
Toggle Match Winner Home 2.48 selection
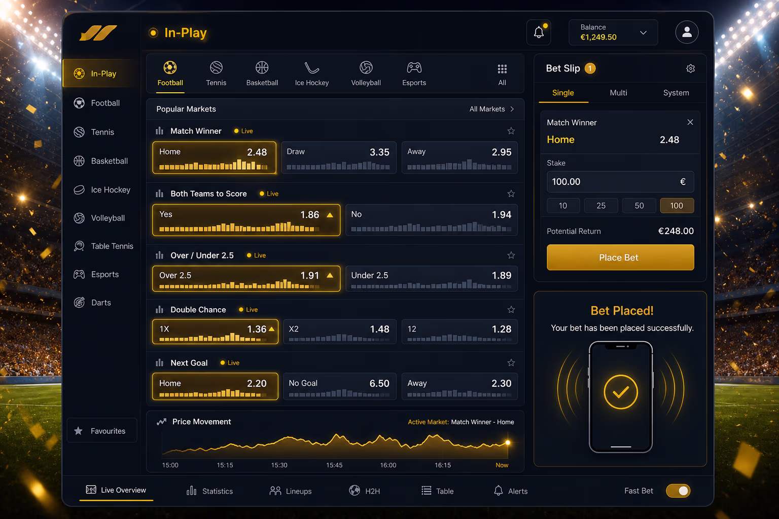click(x=214, y=158)
